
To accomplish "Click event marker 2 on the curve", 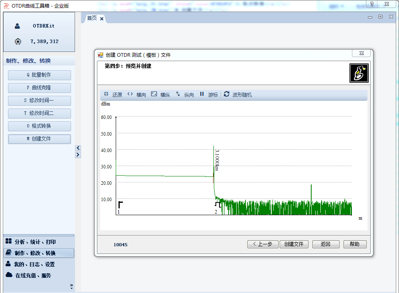I will point(217,205).
